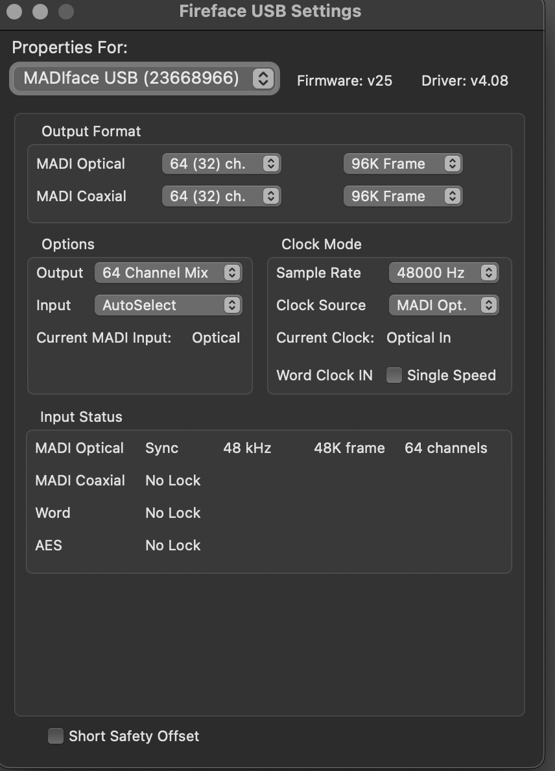
Task: Click the MADI Coaxial label in Output Format
Action: point(82,196)
